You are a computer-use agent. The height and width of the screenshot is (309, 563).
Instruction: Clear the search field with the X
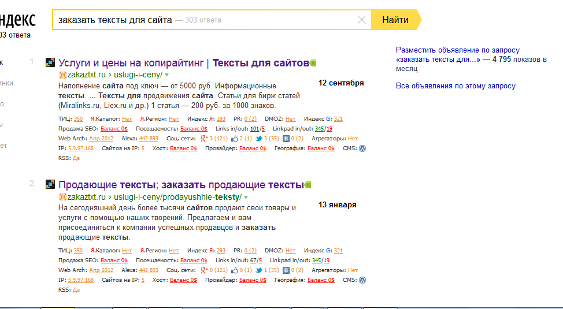[362, 20]
